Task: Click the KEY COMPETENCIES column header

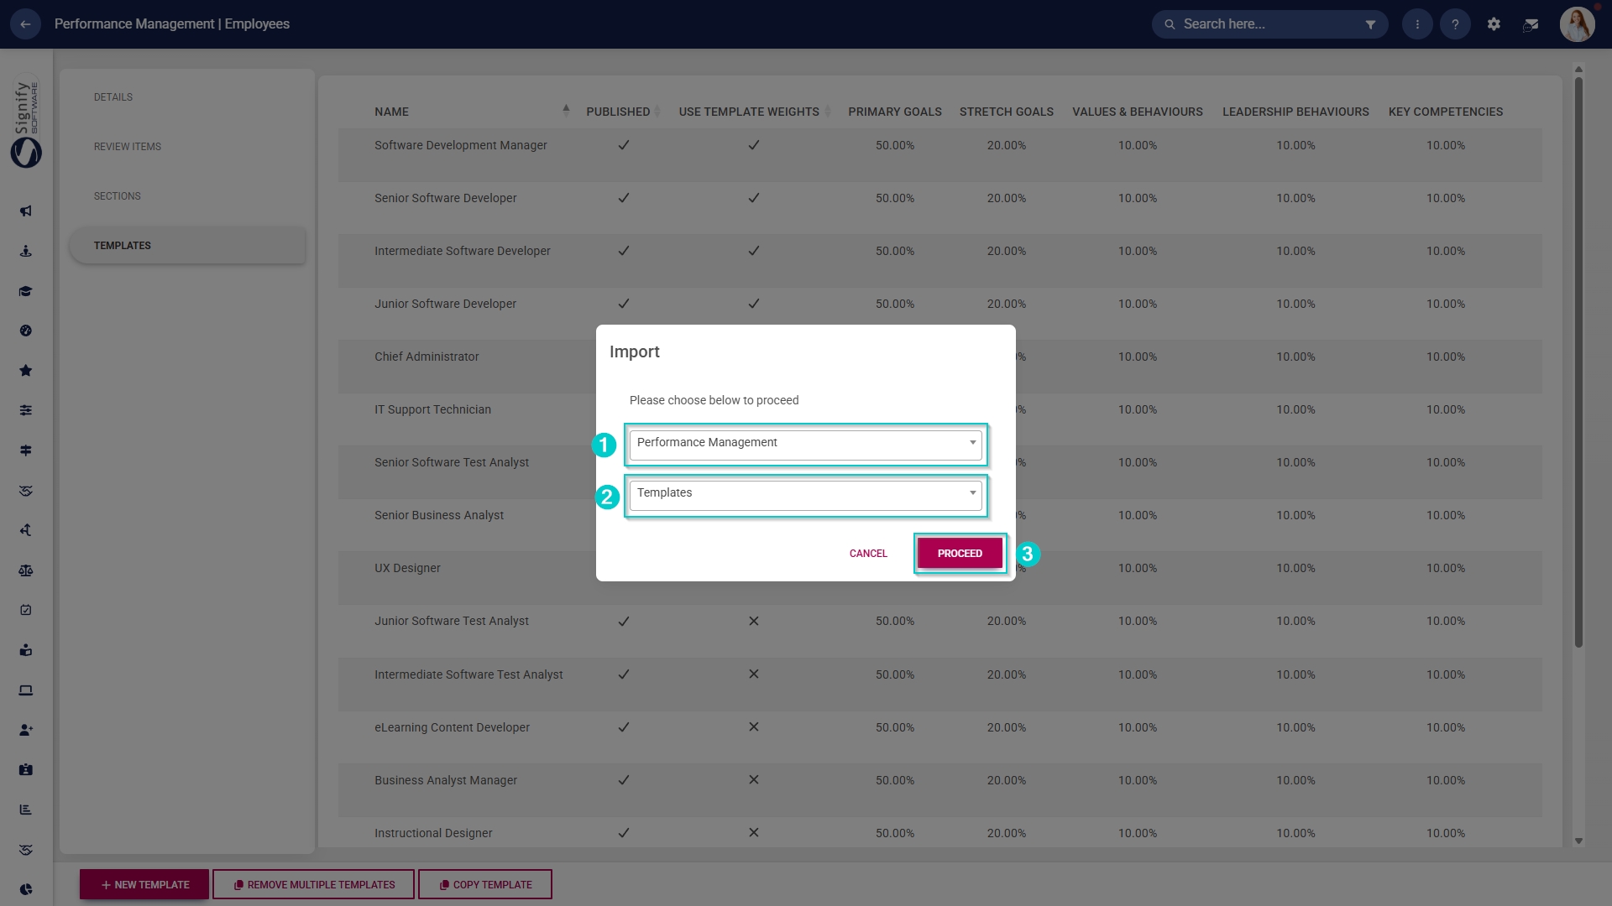Action: [1446, 112]
